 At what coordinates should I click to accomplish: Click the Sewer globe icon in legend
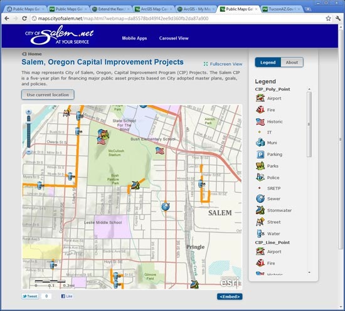(260, 198)
